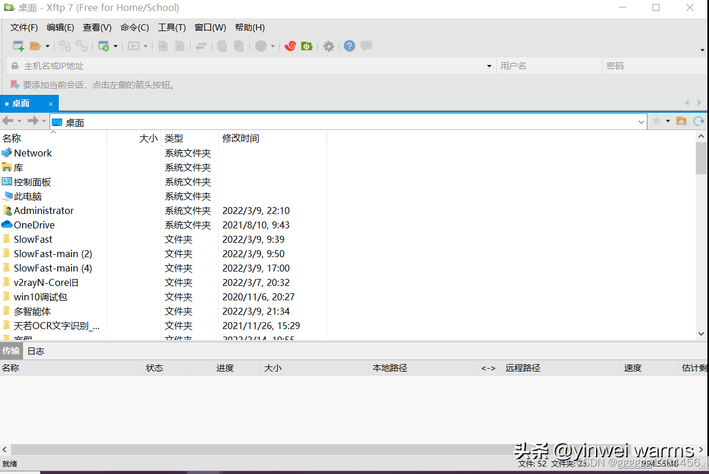709x474 pixels.
Task: Click the Disconnect chain icon
Action: click(x=82, y=46)
